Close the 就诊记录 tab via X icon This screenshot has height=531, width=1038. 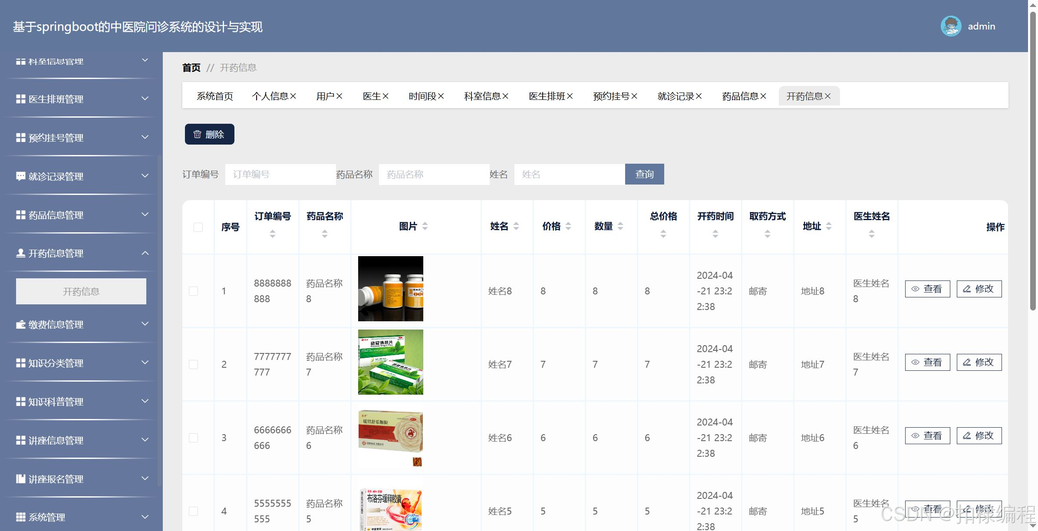point(699,96)
